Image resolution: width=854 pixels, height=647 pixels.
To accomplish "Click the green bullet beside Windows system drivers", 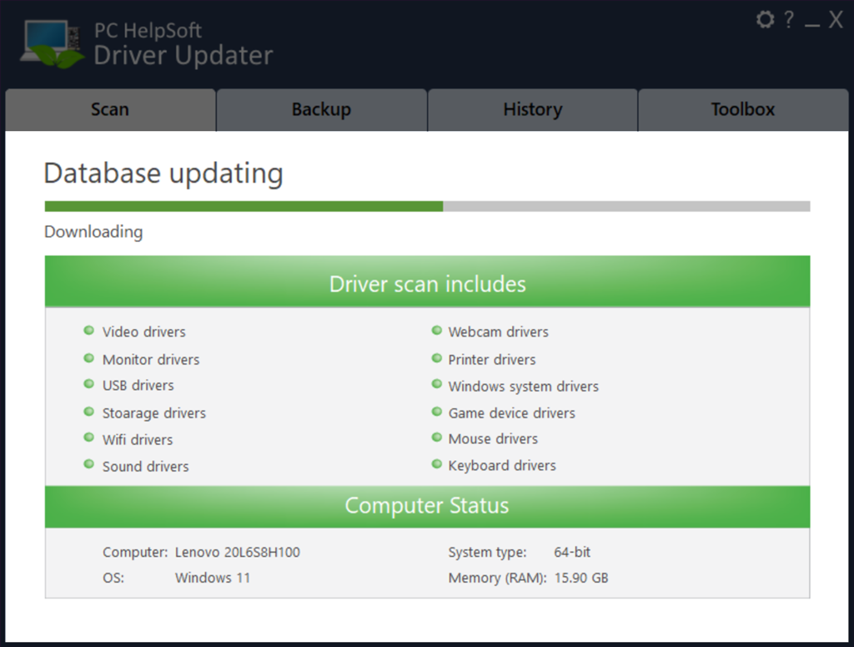I will [x=436, y=384].
